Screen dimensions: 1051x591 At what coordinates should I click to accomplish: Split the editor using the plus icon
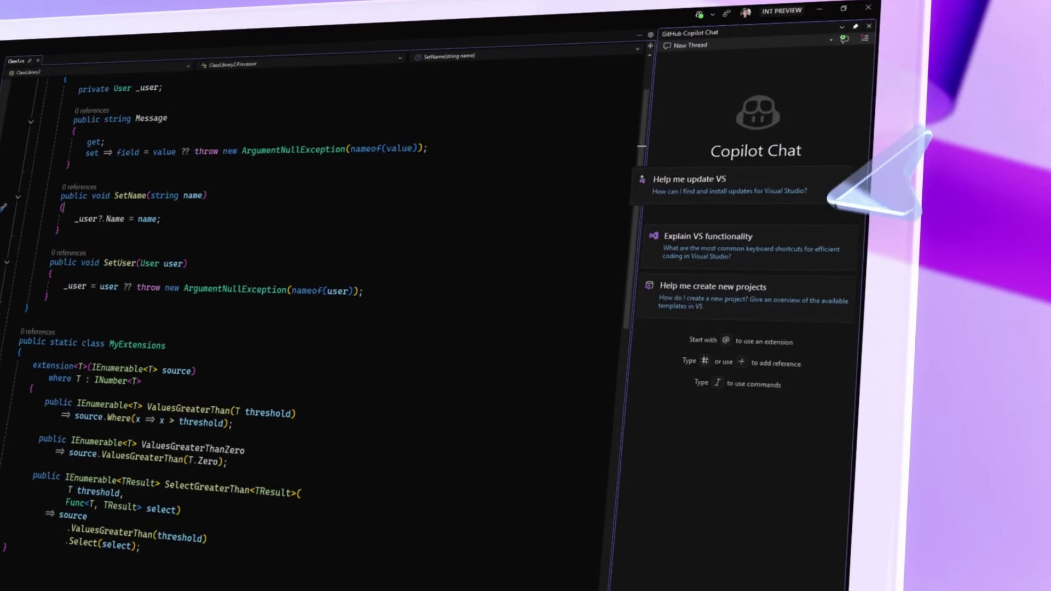(x=650, y=46)
